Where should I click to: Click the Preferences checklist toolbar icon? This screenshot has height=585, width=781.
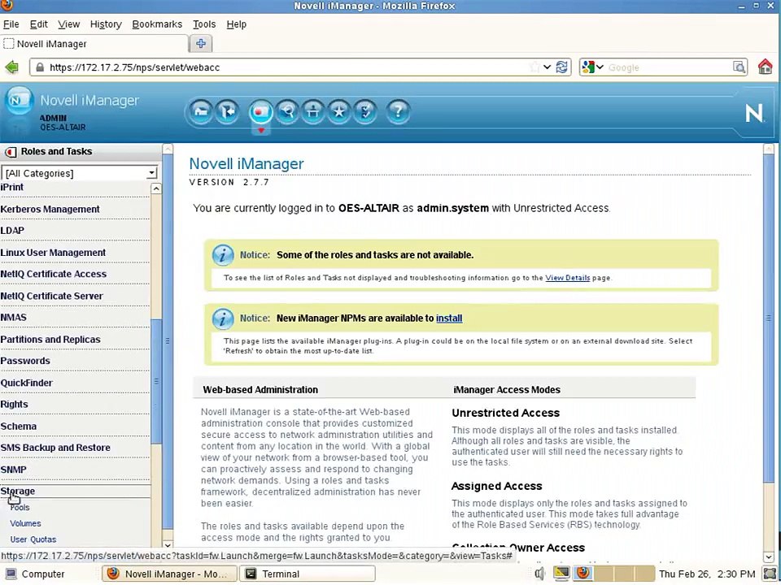(x=365, y=111)
